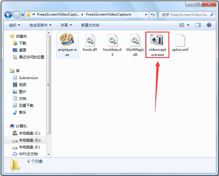The width and height of the screenshot is (219, 176).
Task: Open the 组织 menu
Action: 14,25
